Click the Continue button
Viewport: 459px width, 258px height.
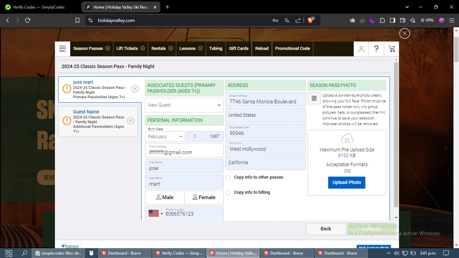point(371,229)
